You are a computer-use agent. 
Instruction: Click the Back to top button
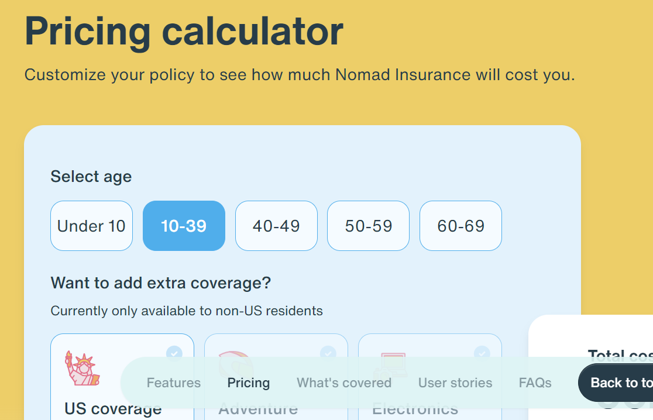[616, 383]
